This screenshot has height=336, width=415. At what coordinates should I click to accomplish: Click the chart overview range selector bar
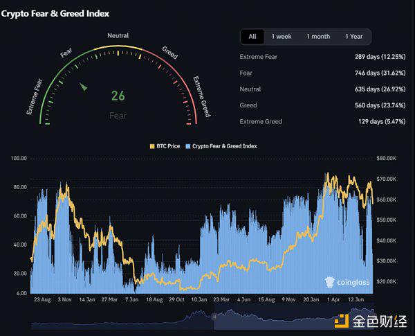290,316
